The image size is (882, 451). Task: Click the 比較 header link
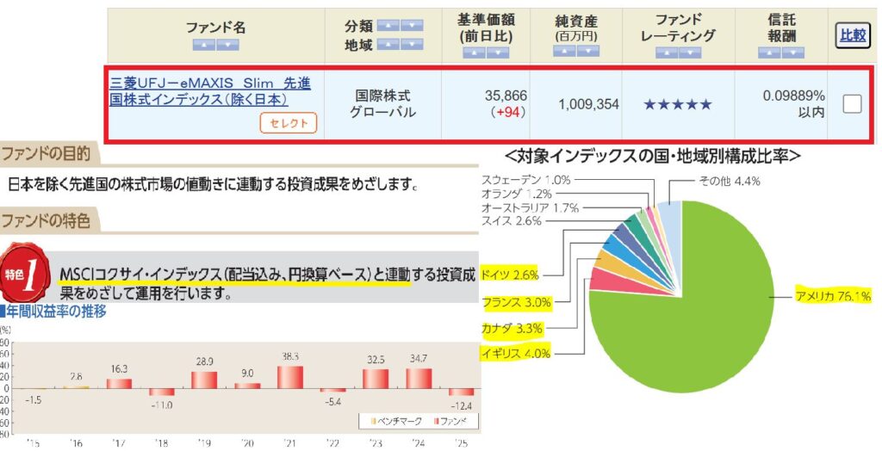[851, 34]
